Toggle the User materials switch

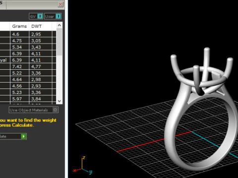53,16
